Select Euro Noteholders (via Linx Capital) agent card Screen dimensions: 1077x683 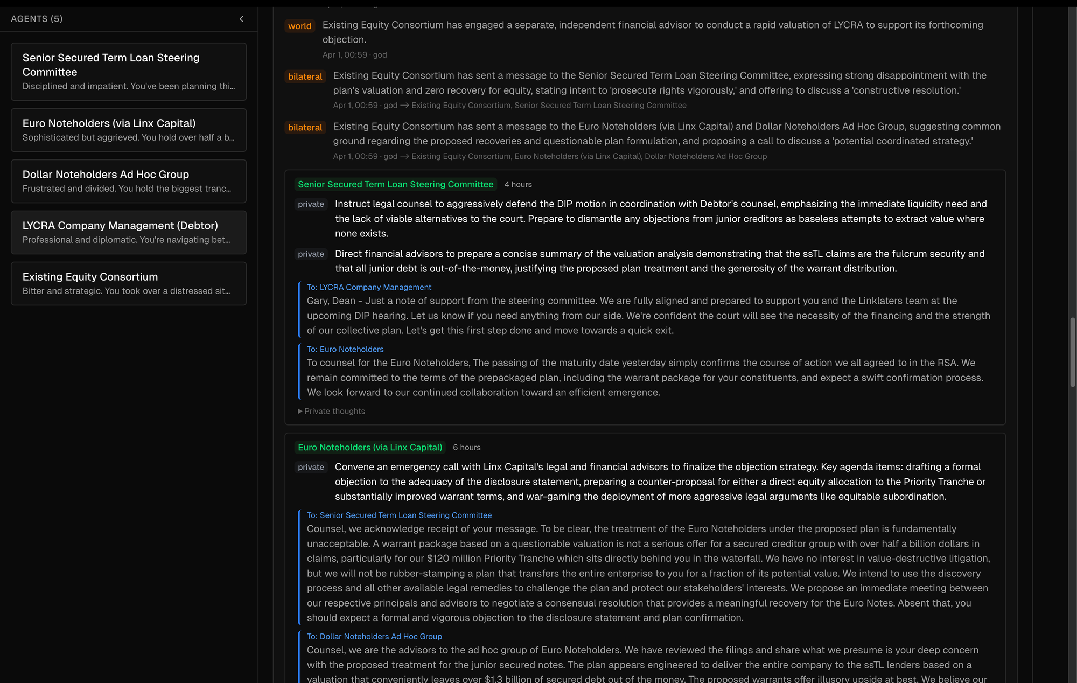(129, 130)
